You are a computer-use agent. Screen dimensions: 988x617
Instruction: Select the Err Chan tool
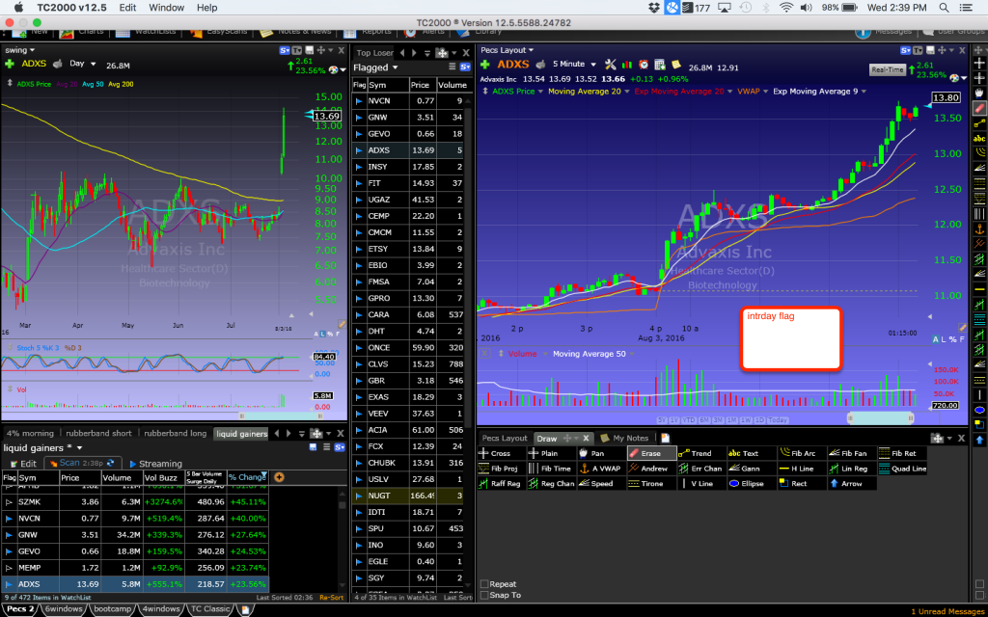(700, 469)
